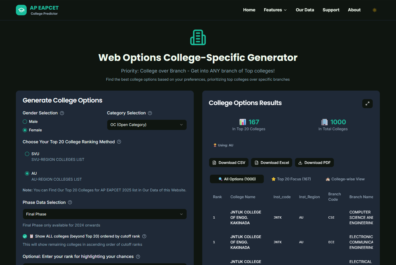
Task: Navigate to the Our Data page
Action: coord(305,10)
